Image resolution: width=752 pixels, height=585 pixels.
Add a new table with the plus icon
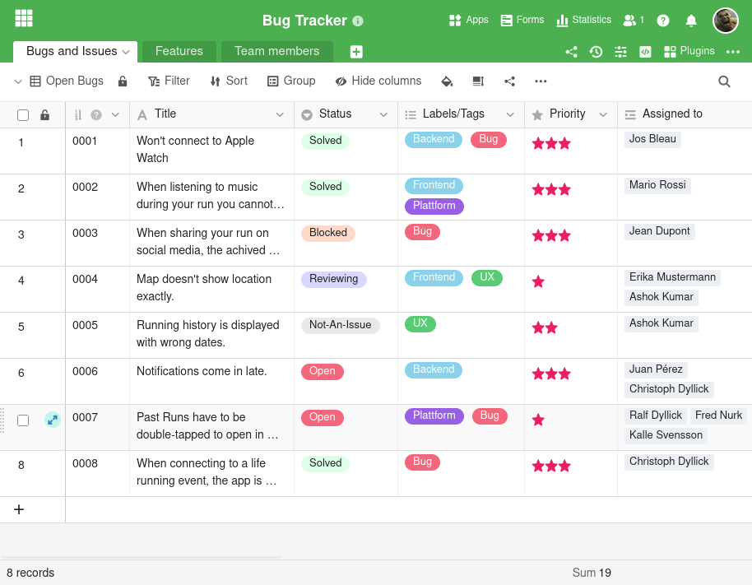[356, 51]
